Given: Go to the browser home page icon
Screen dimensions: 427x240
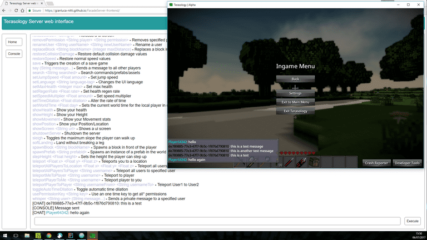Looking at the screenshot, I should (22, 11).
